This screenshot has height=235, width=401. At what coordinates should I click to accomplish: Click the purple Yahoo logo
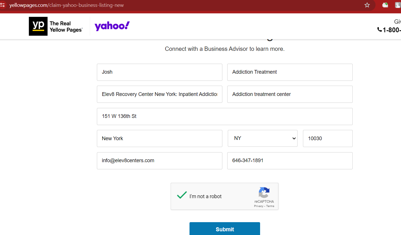[x=112, y=26]
